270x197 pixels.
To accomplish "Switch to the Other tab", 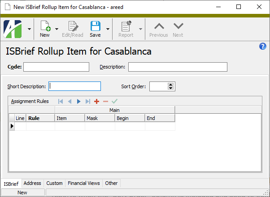I will (111, 183).
